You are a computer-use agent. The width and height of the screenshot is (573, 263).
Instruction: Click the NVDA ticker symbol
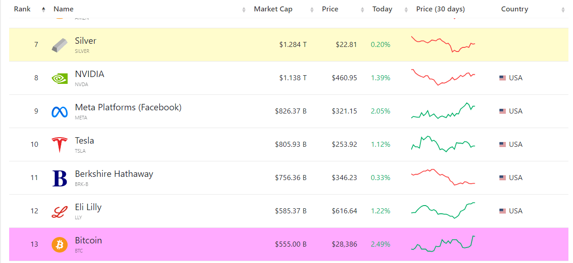(81, 84)
